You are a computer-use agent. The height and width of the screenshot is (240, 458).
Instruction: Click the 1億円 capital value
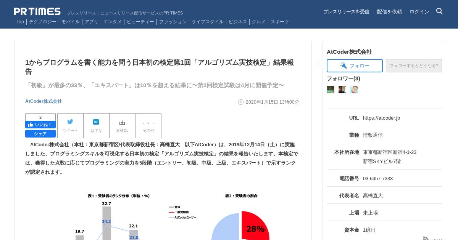coord(369,230)
